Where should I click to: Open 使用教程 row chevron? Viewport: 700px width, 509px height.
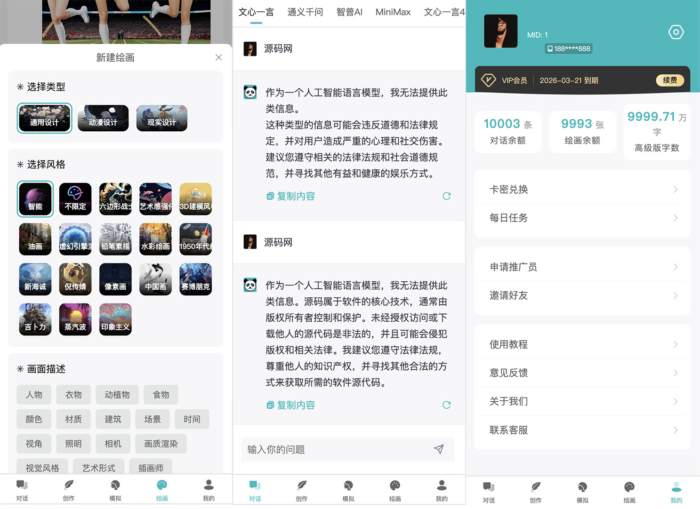676,344
